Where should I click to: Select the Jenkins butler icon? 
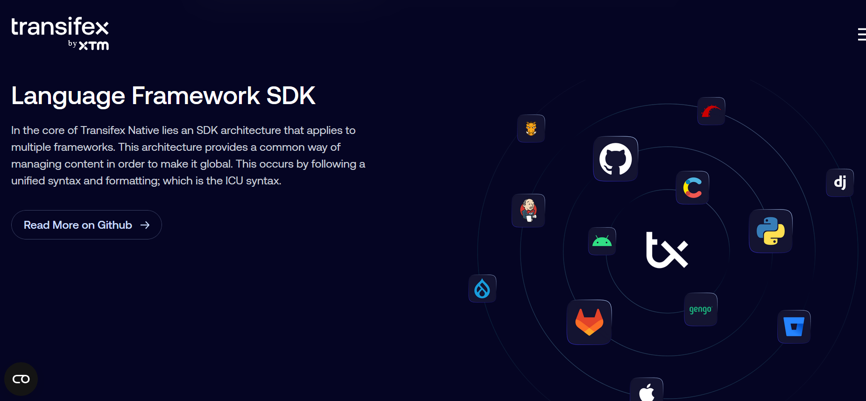coord(528,211)
